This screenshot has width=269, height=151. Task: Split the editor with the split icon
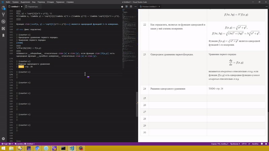131,7
